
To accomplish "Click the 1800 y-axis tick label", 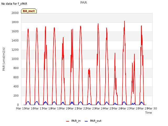I will coord(15,22).
